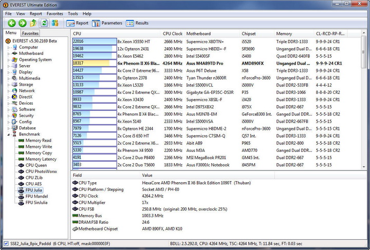Viewport: 370px width, 250px height.
Task: Select the FPU SinJulia benchmark
Action: [36, 202]
